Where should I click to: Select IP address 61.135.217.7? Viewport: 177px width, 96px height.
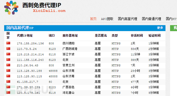27,82
